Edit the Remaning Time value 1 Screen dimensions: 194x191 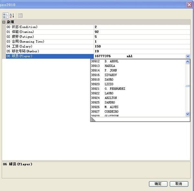click(142, 42)
